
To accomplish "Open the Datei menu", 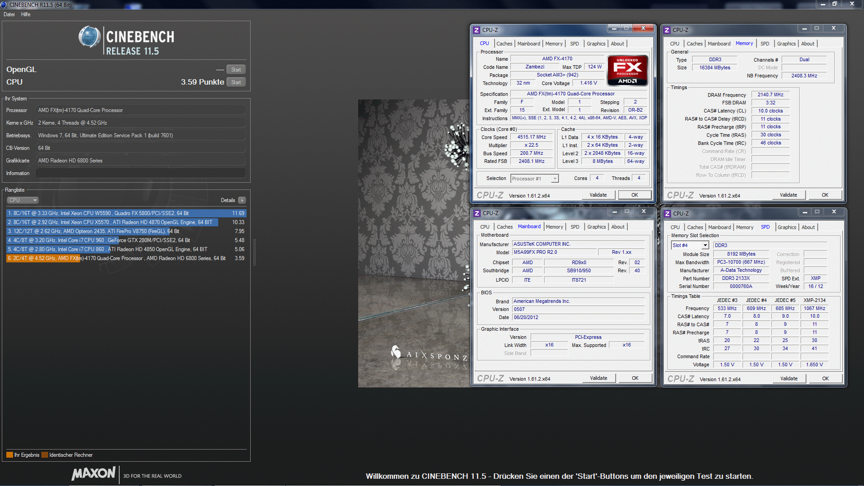I will point(9,14).
